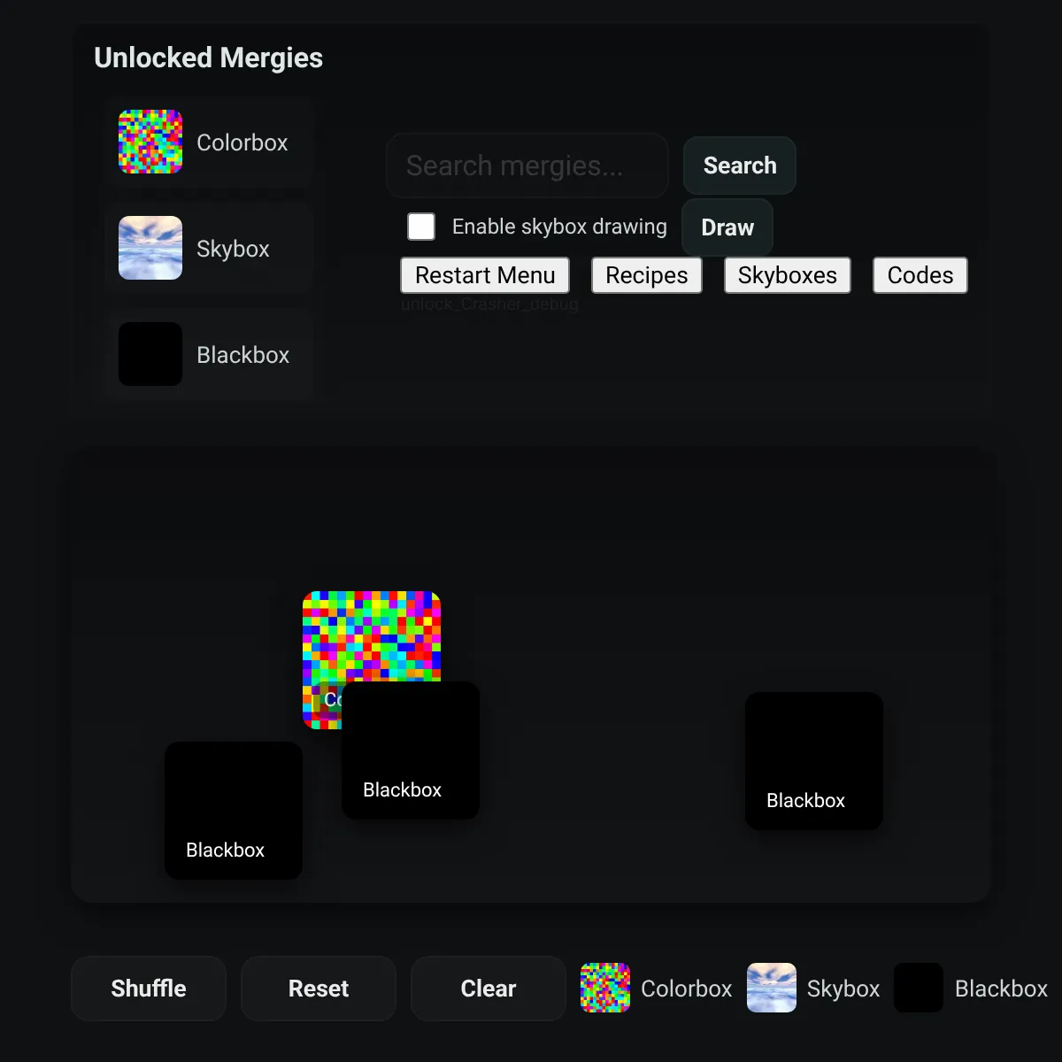
Task: Click the leftmost Blackbox tile on board
Action: (x=234, y=811)
